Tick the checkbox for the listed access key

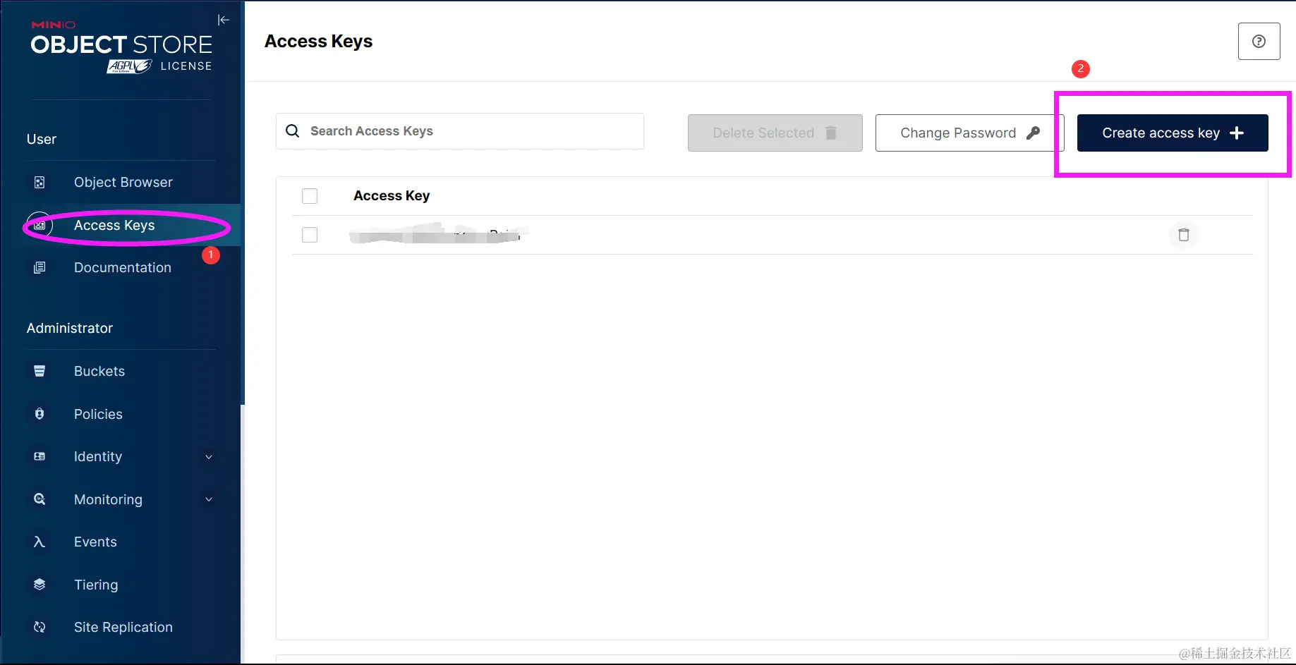pos(310,235)
